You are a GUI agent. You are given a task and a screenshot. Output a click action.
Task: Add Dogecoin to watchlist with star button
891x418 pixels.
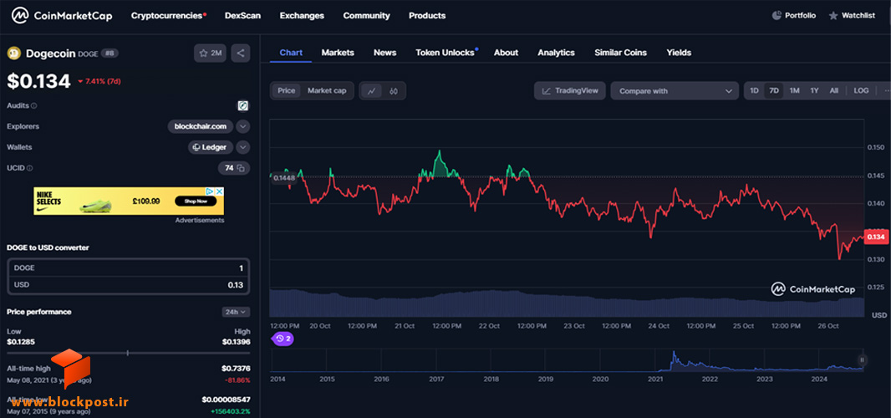point(211,54)
